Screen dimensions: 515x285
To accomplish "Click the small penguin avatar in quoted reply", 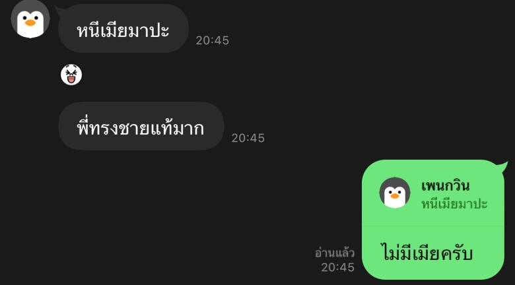I will pos(394,193).
